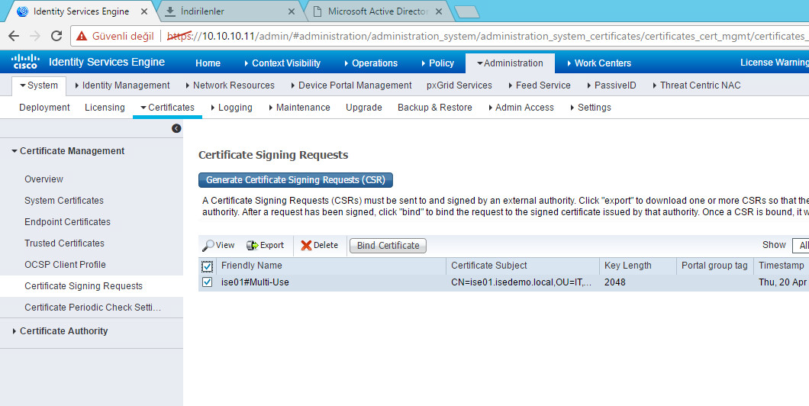The height and width of the screenshot is (406, 809).
Task: Sort by Certificate Subject column
Action: tap(489, 266)
